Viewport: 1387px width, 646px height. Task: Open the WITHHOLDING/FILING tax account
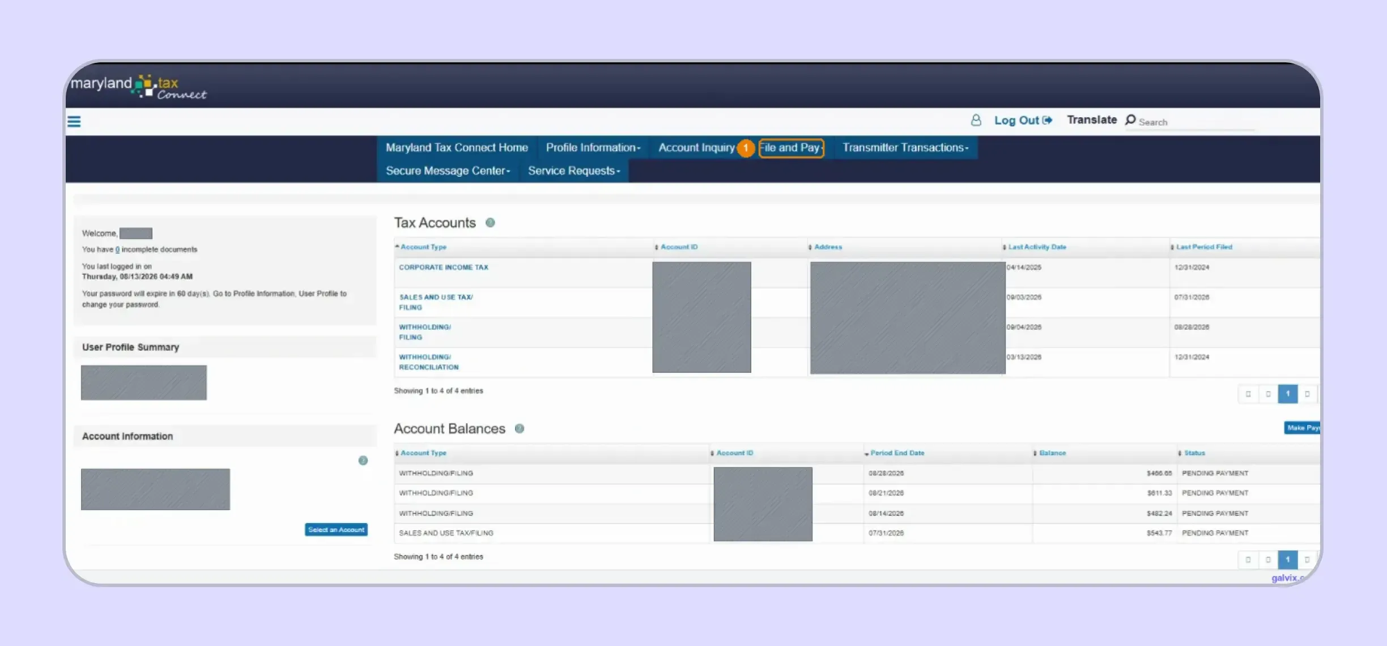coord(425,332)
